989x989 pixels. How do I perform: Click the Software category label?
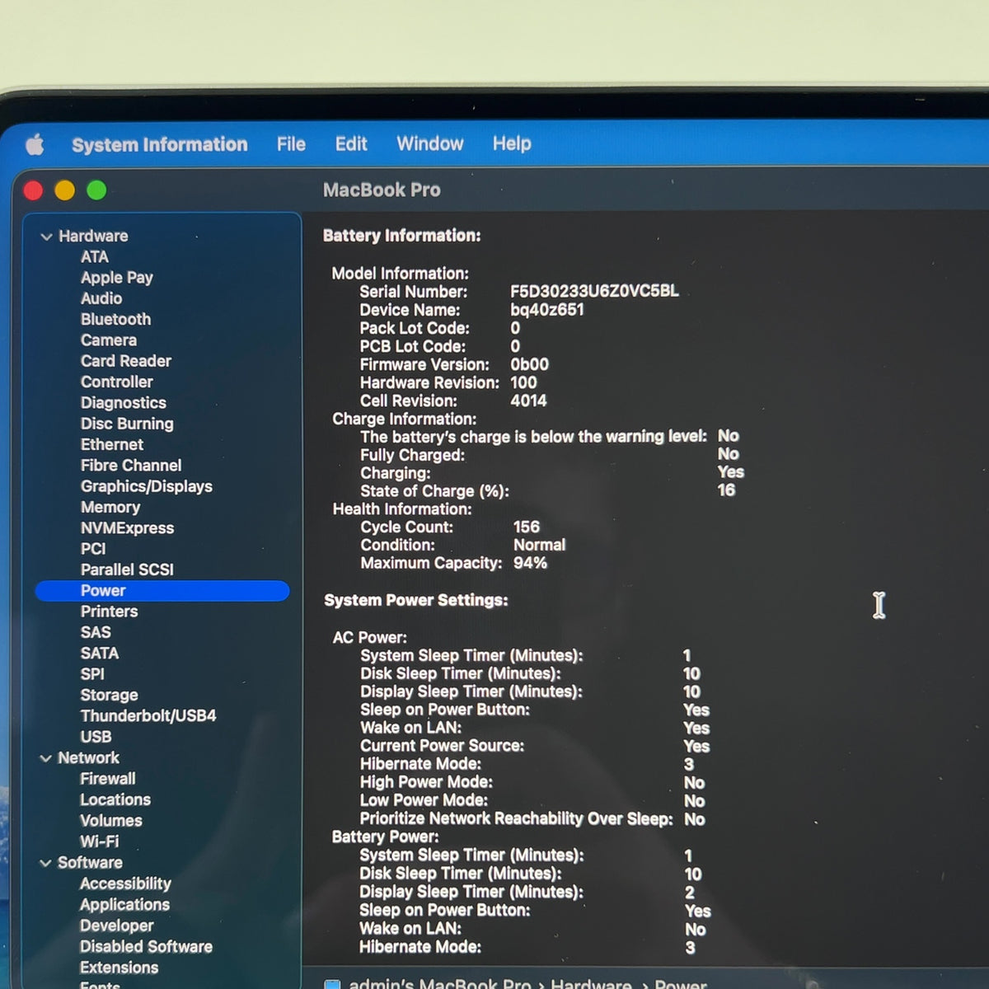[x=90, y=863]
